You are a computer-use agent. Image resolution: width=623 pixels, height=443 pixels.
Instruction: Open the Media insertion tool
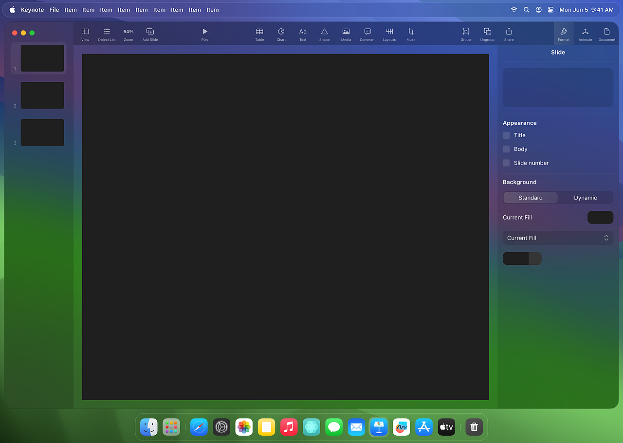pos(346,33)
